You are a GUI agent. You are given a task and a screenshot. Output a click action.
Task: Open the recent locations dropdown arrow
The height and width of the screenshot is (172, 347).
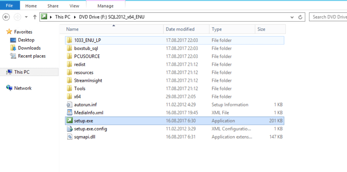click(26, 17)
